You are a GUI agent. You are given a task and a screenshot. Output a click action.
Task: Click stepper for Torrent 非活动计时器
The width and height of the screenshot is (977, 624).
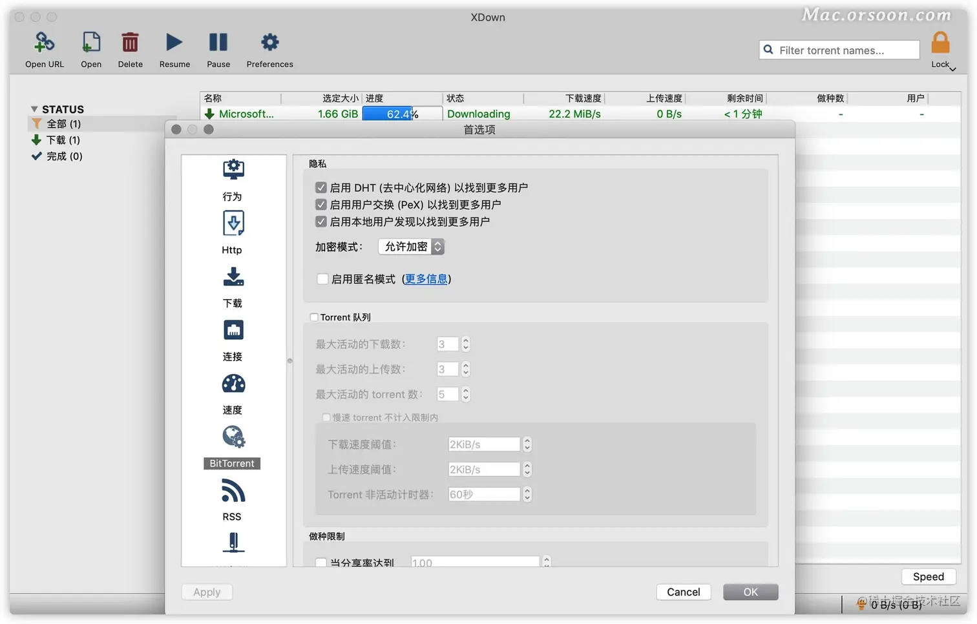(x=527, y=494)
